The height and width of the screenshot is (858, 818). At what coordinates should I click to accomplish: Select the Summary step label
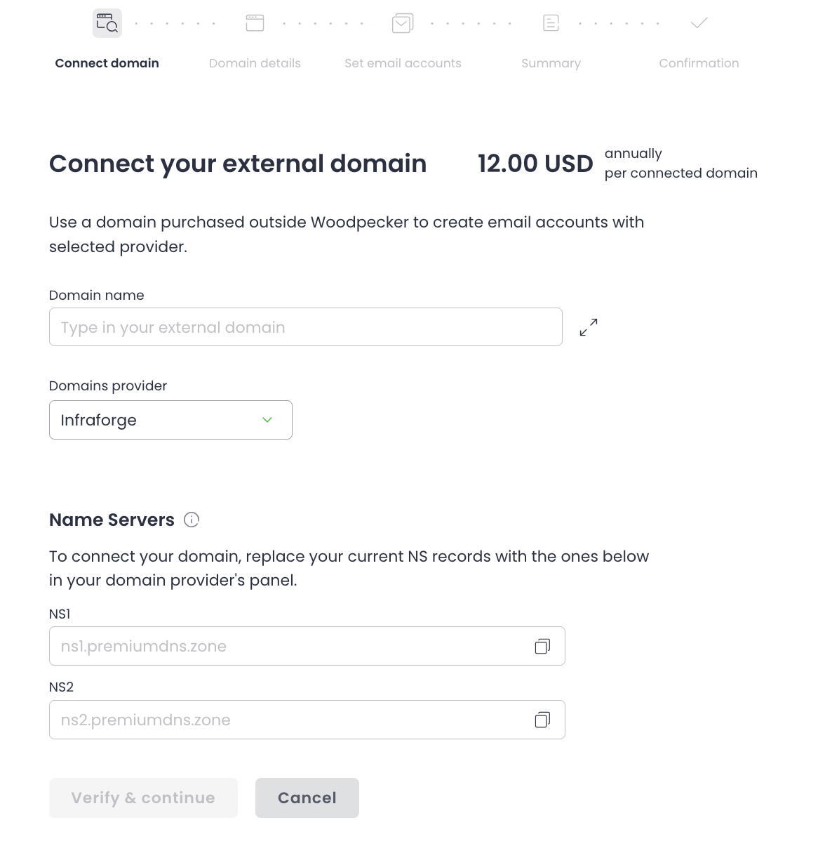coord(551,63)
